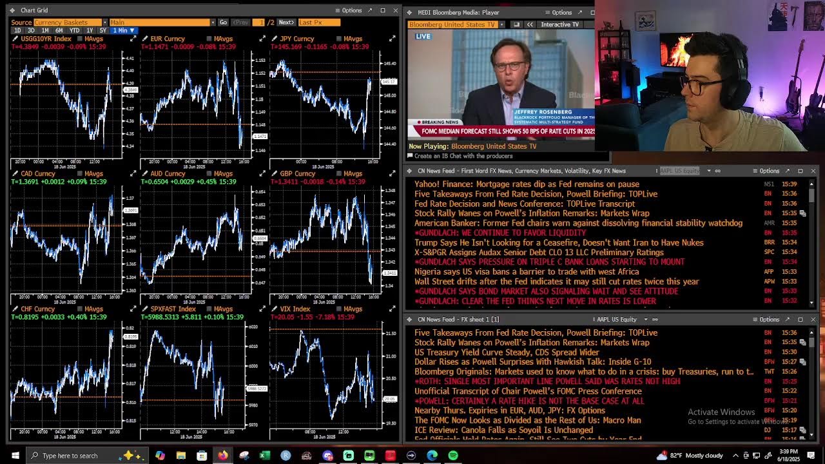Select the YTD chart range tab
Screen dimensions: 825x464
[x=75, y=30]
